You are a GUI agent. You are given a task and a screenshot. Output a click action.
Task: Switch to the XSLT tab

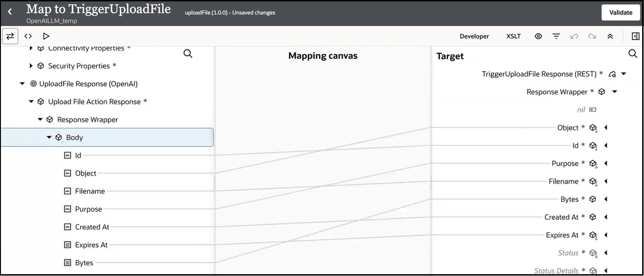tap(513, 36)
